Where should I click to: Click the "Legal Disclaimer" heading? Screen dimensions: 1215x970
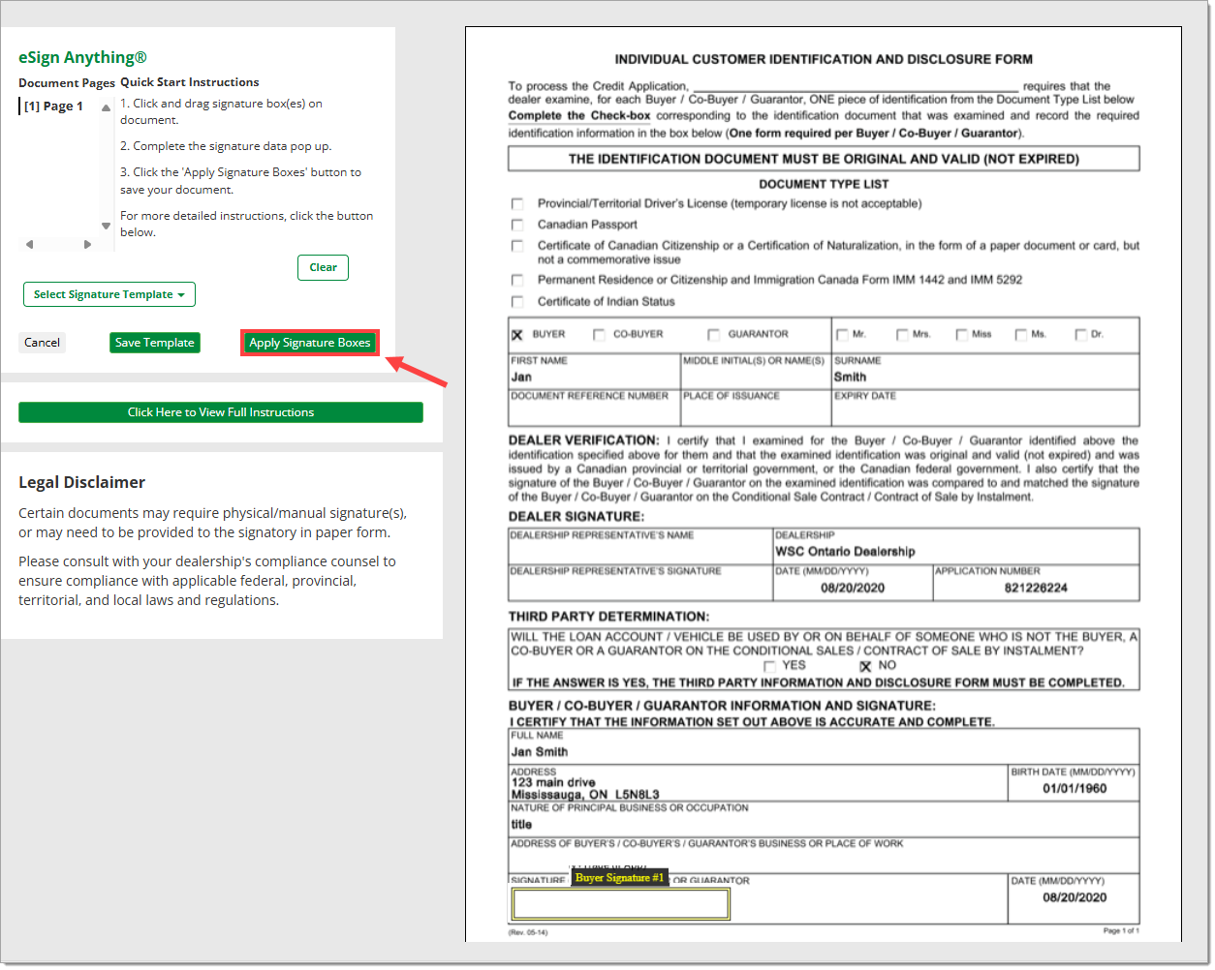tap(81, 482)
